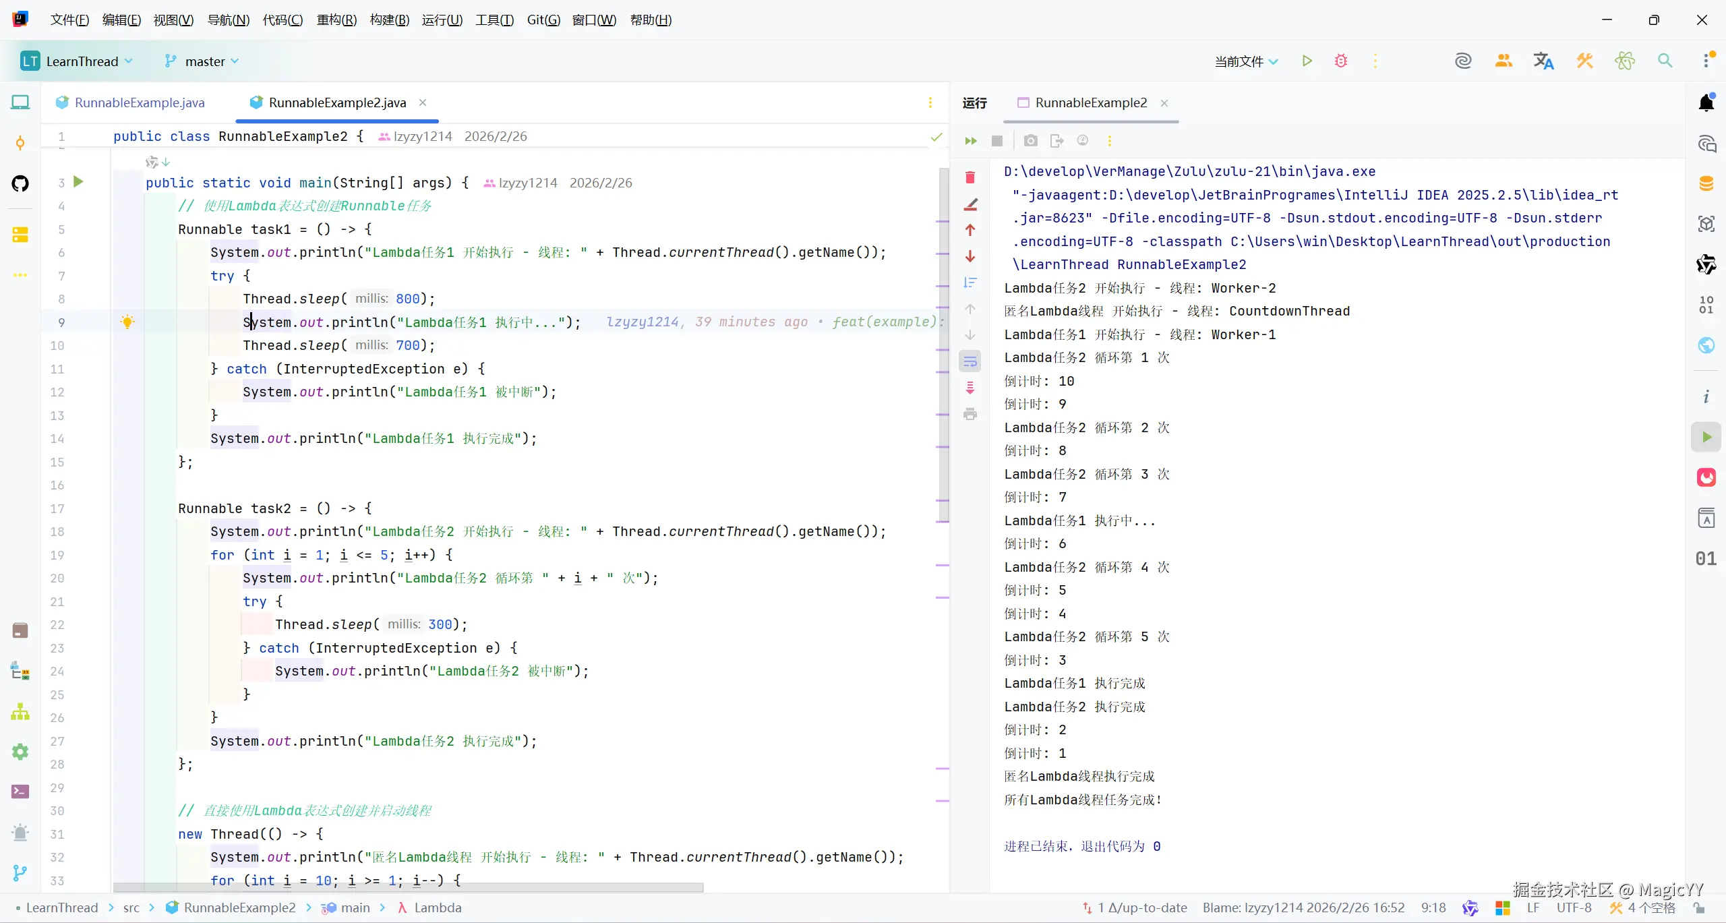Click the Debug bug icon in toolbar
The image size is (1726, 923).
(x=1340, y=61)
